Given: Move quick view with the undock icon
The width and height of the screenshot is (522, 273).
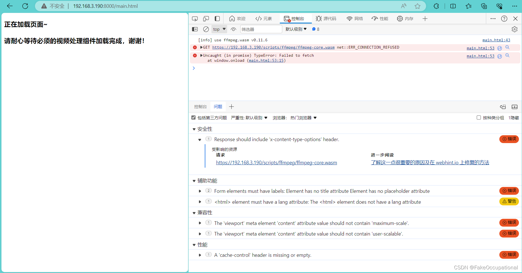Looking at the screenshot, I should 503,107.
